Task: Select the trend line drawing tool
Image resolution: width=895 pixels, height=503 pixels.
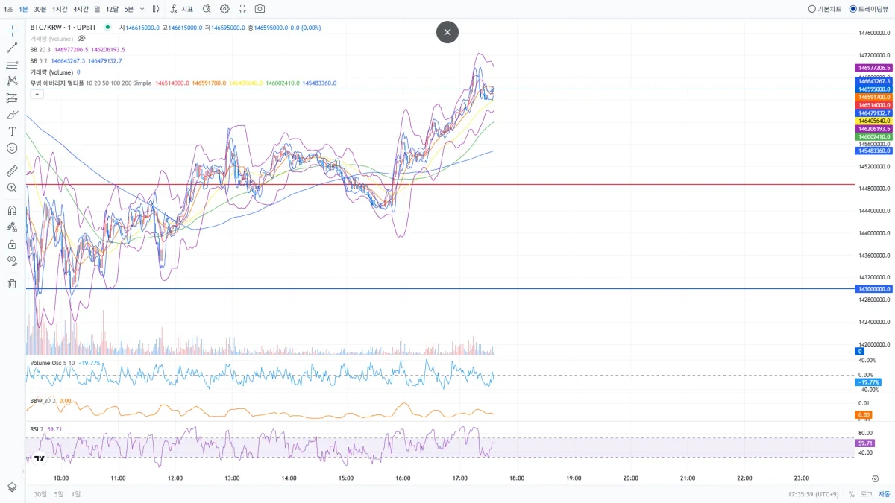Action: [12, 47]
